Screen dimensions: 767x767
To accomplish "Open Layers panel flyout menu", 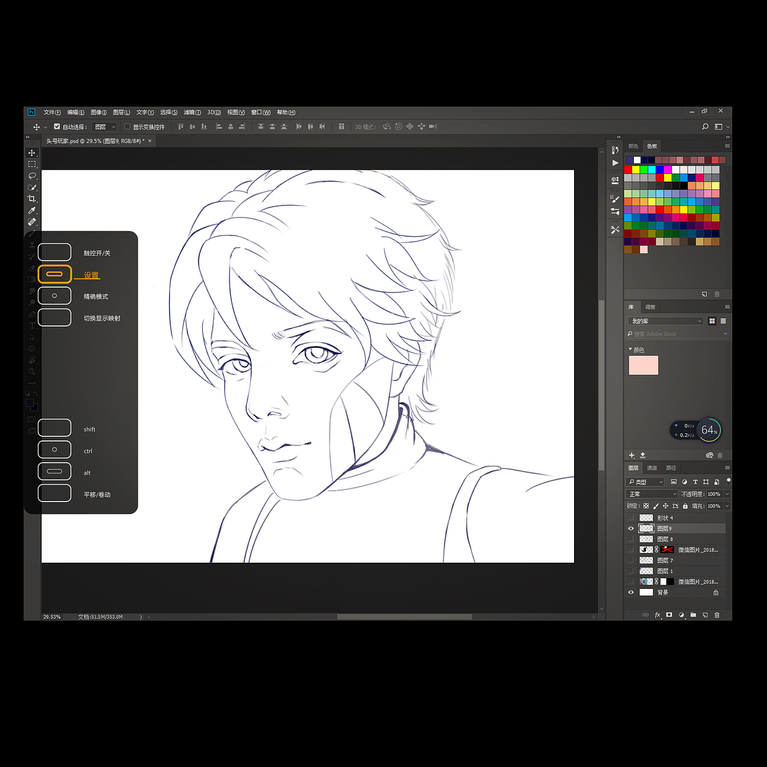I will 727,467.
